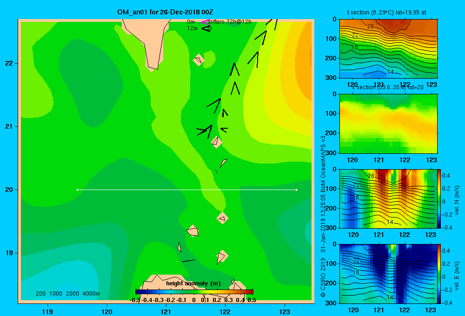This screenshot has height=316, width=465.
Task: Click latitude label 19 on main map
Action: (9, 253)
